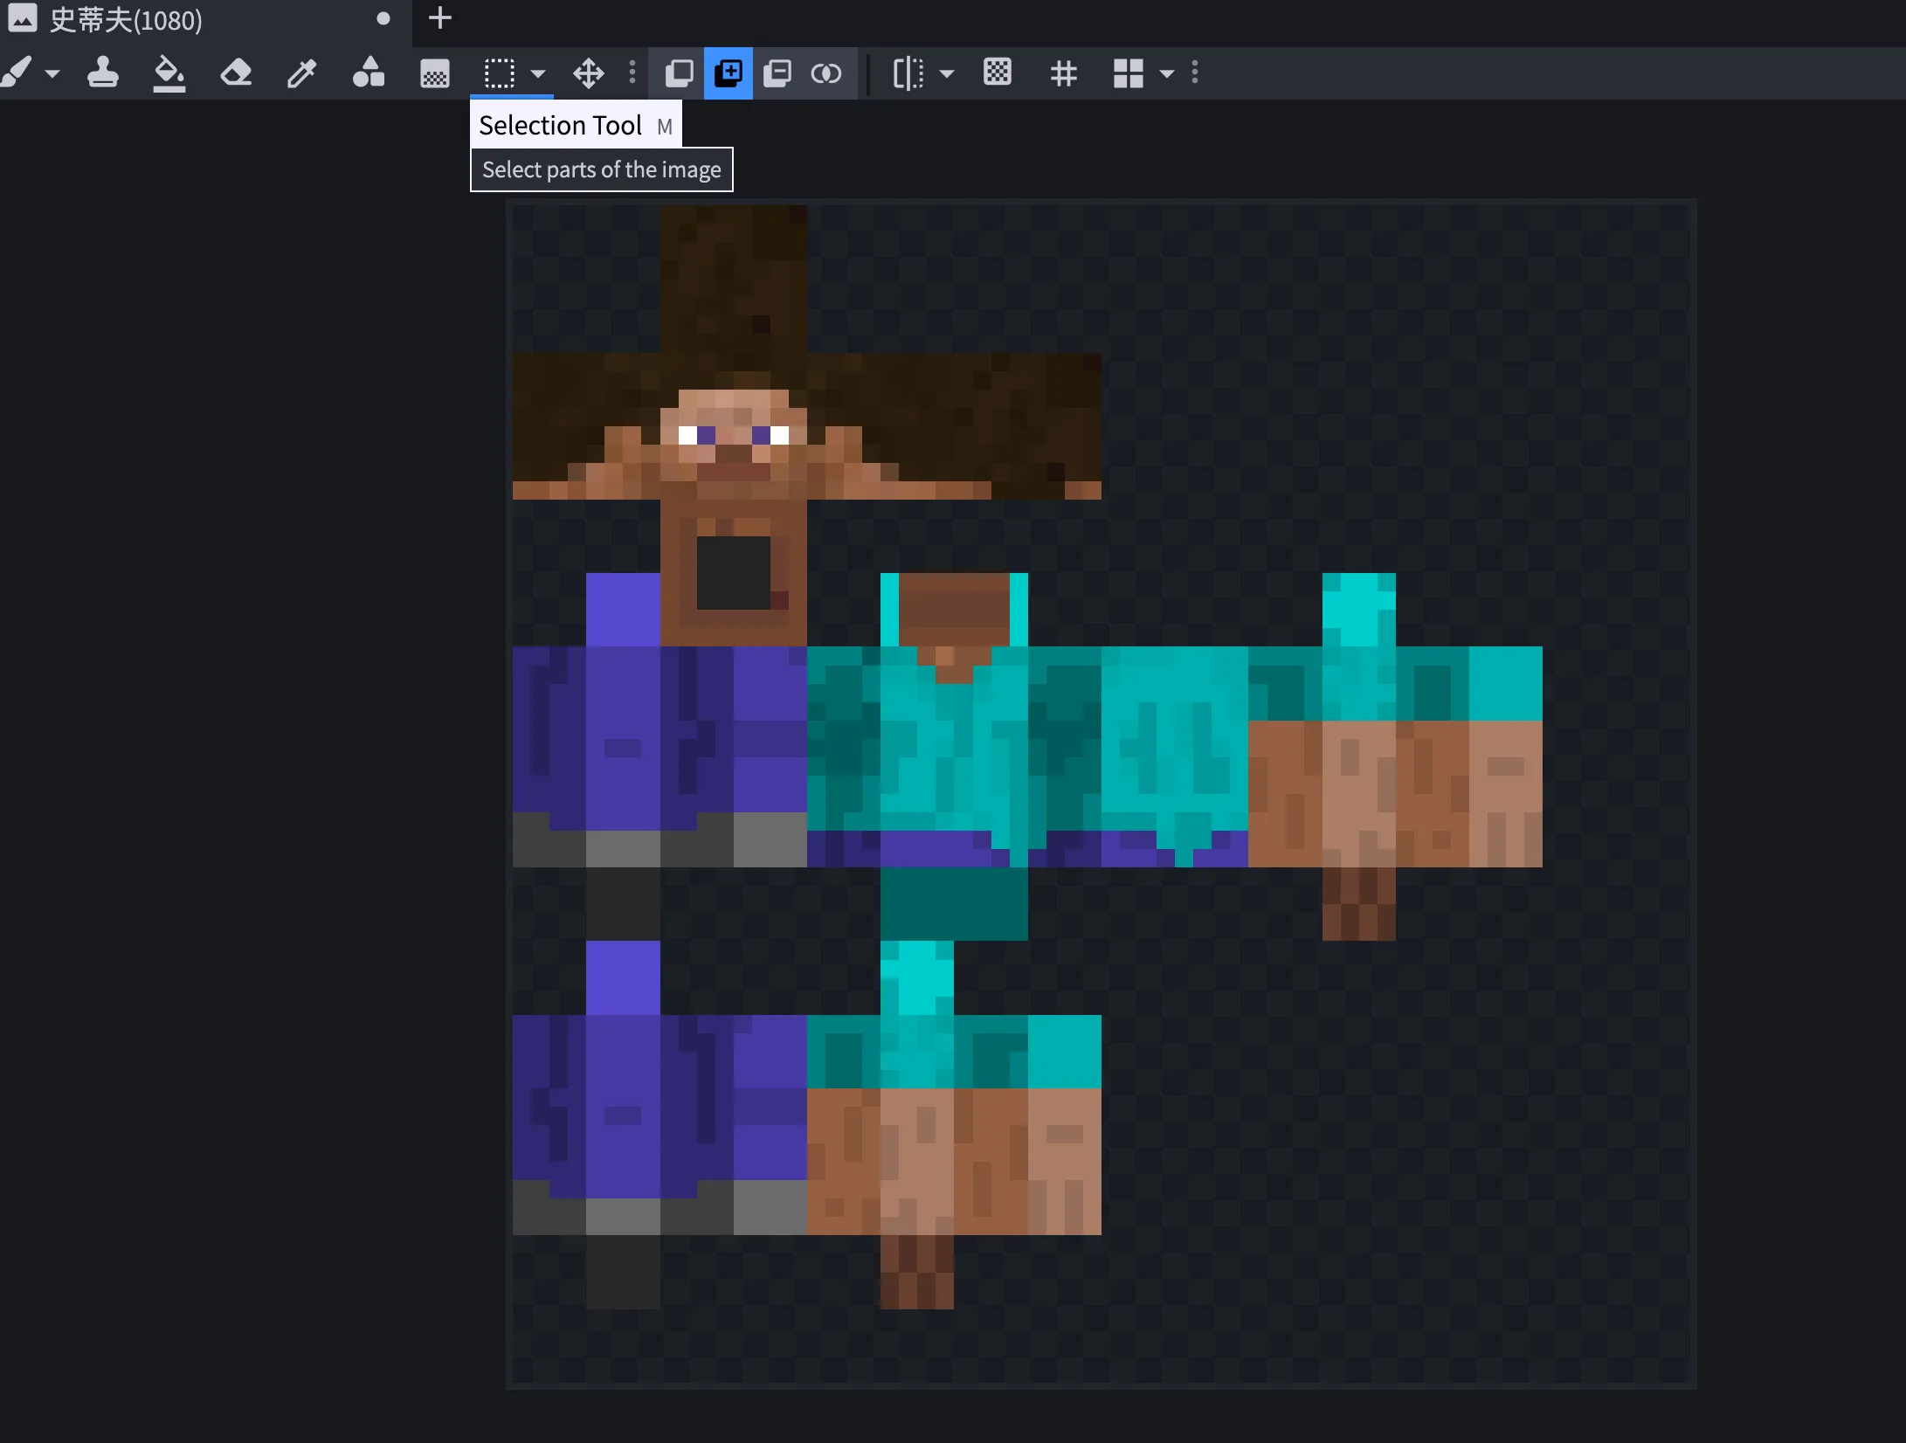This screenshot has width=1906, height=1443.
Task: Set selection mode to replace
Action: 680,72
